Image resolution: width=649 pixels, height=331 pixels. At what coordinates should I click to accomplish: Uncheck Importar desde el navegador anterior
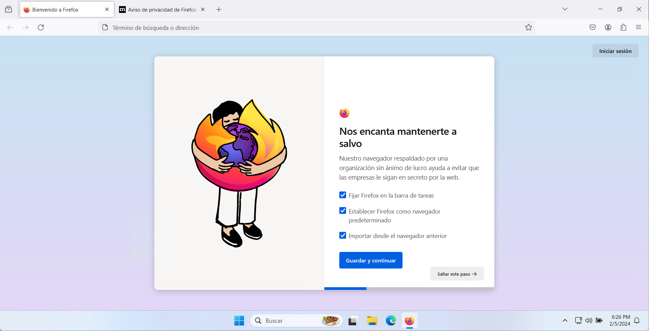[x=343, y=236]
